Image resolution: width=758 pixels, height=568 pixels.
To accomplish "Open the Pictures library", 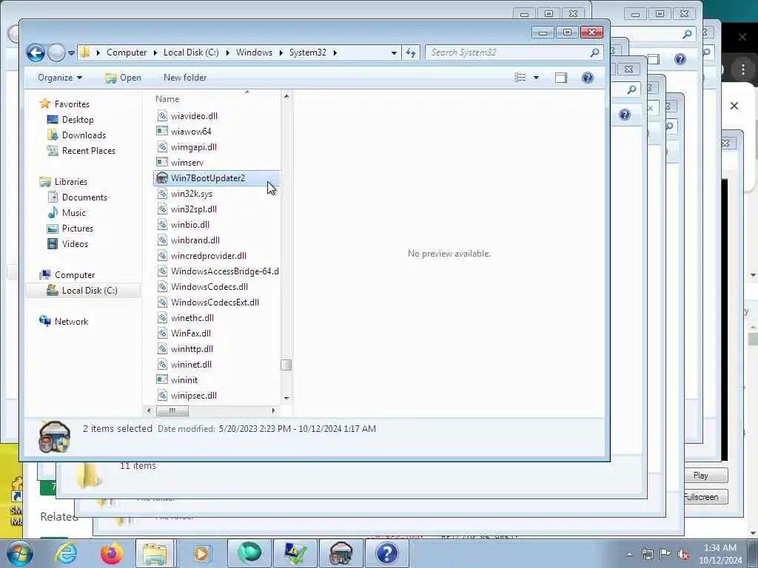I will [x=77, y=229].
